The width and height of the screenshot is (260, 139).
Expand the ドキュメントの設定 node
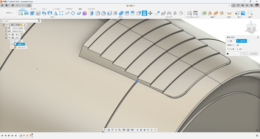click(6, 28)
